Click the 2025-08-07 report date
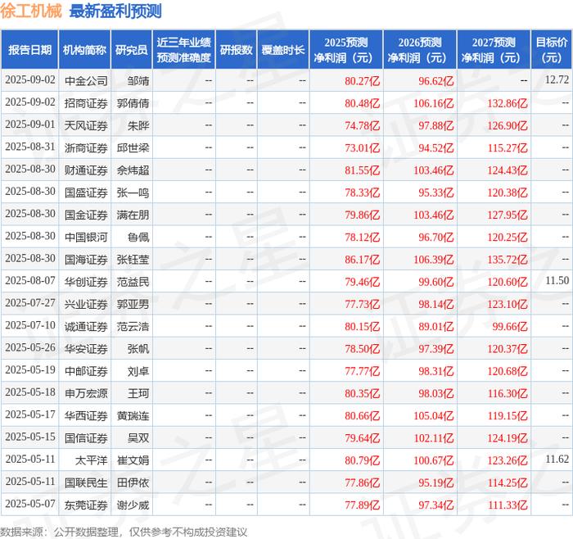The image size is (573, 539). point(30,280)
